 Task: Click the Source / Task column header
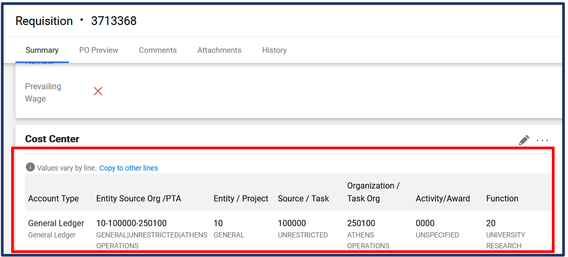(x=303, y=199)
